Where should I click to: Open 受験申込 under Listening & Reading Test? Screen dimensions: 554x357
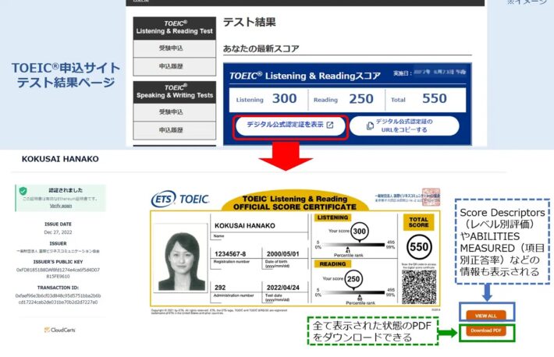coord(175,48)
